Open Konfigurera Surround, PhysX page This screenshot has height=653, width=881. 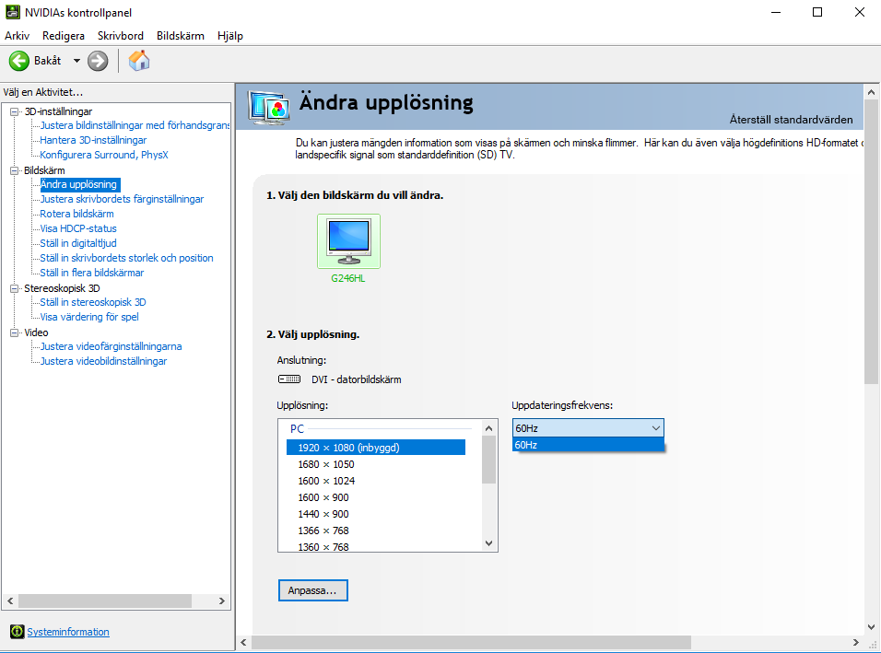coord(104,155)
